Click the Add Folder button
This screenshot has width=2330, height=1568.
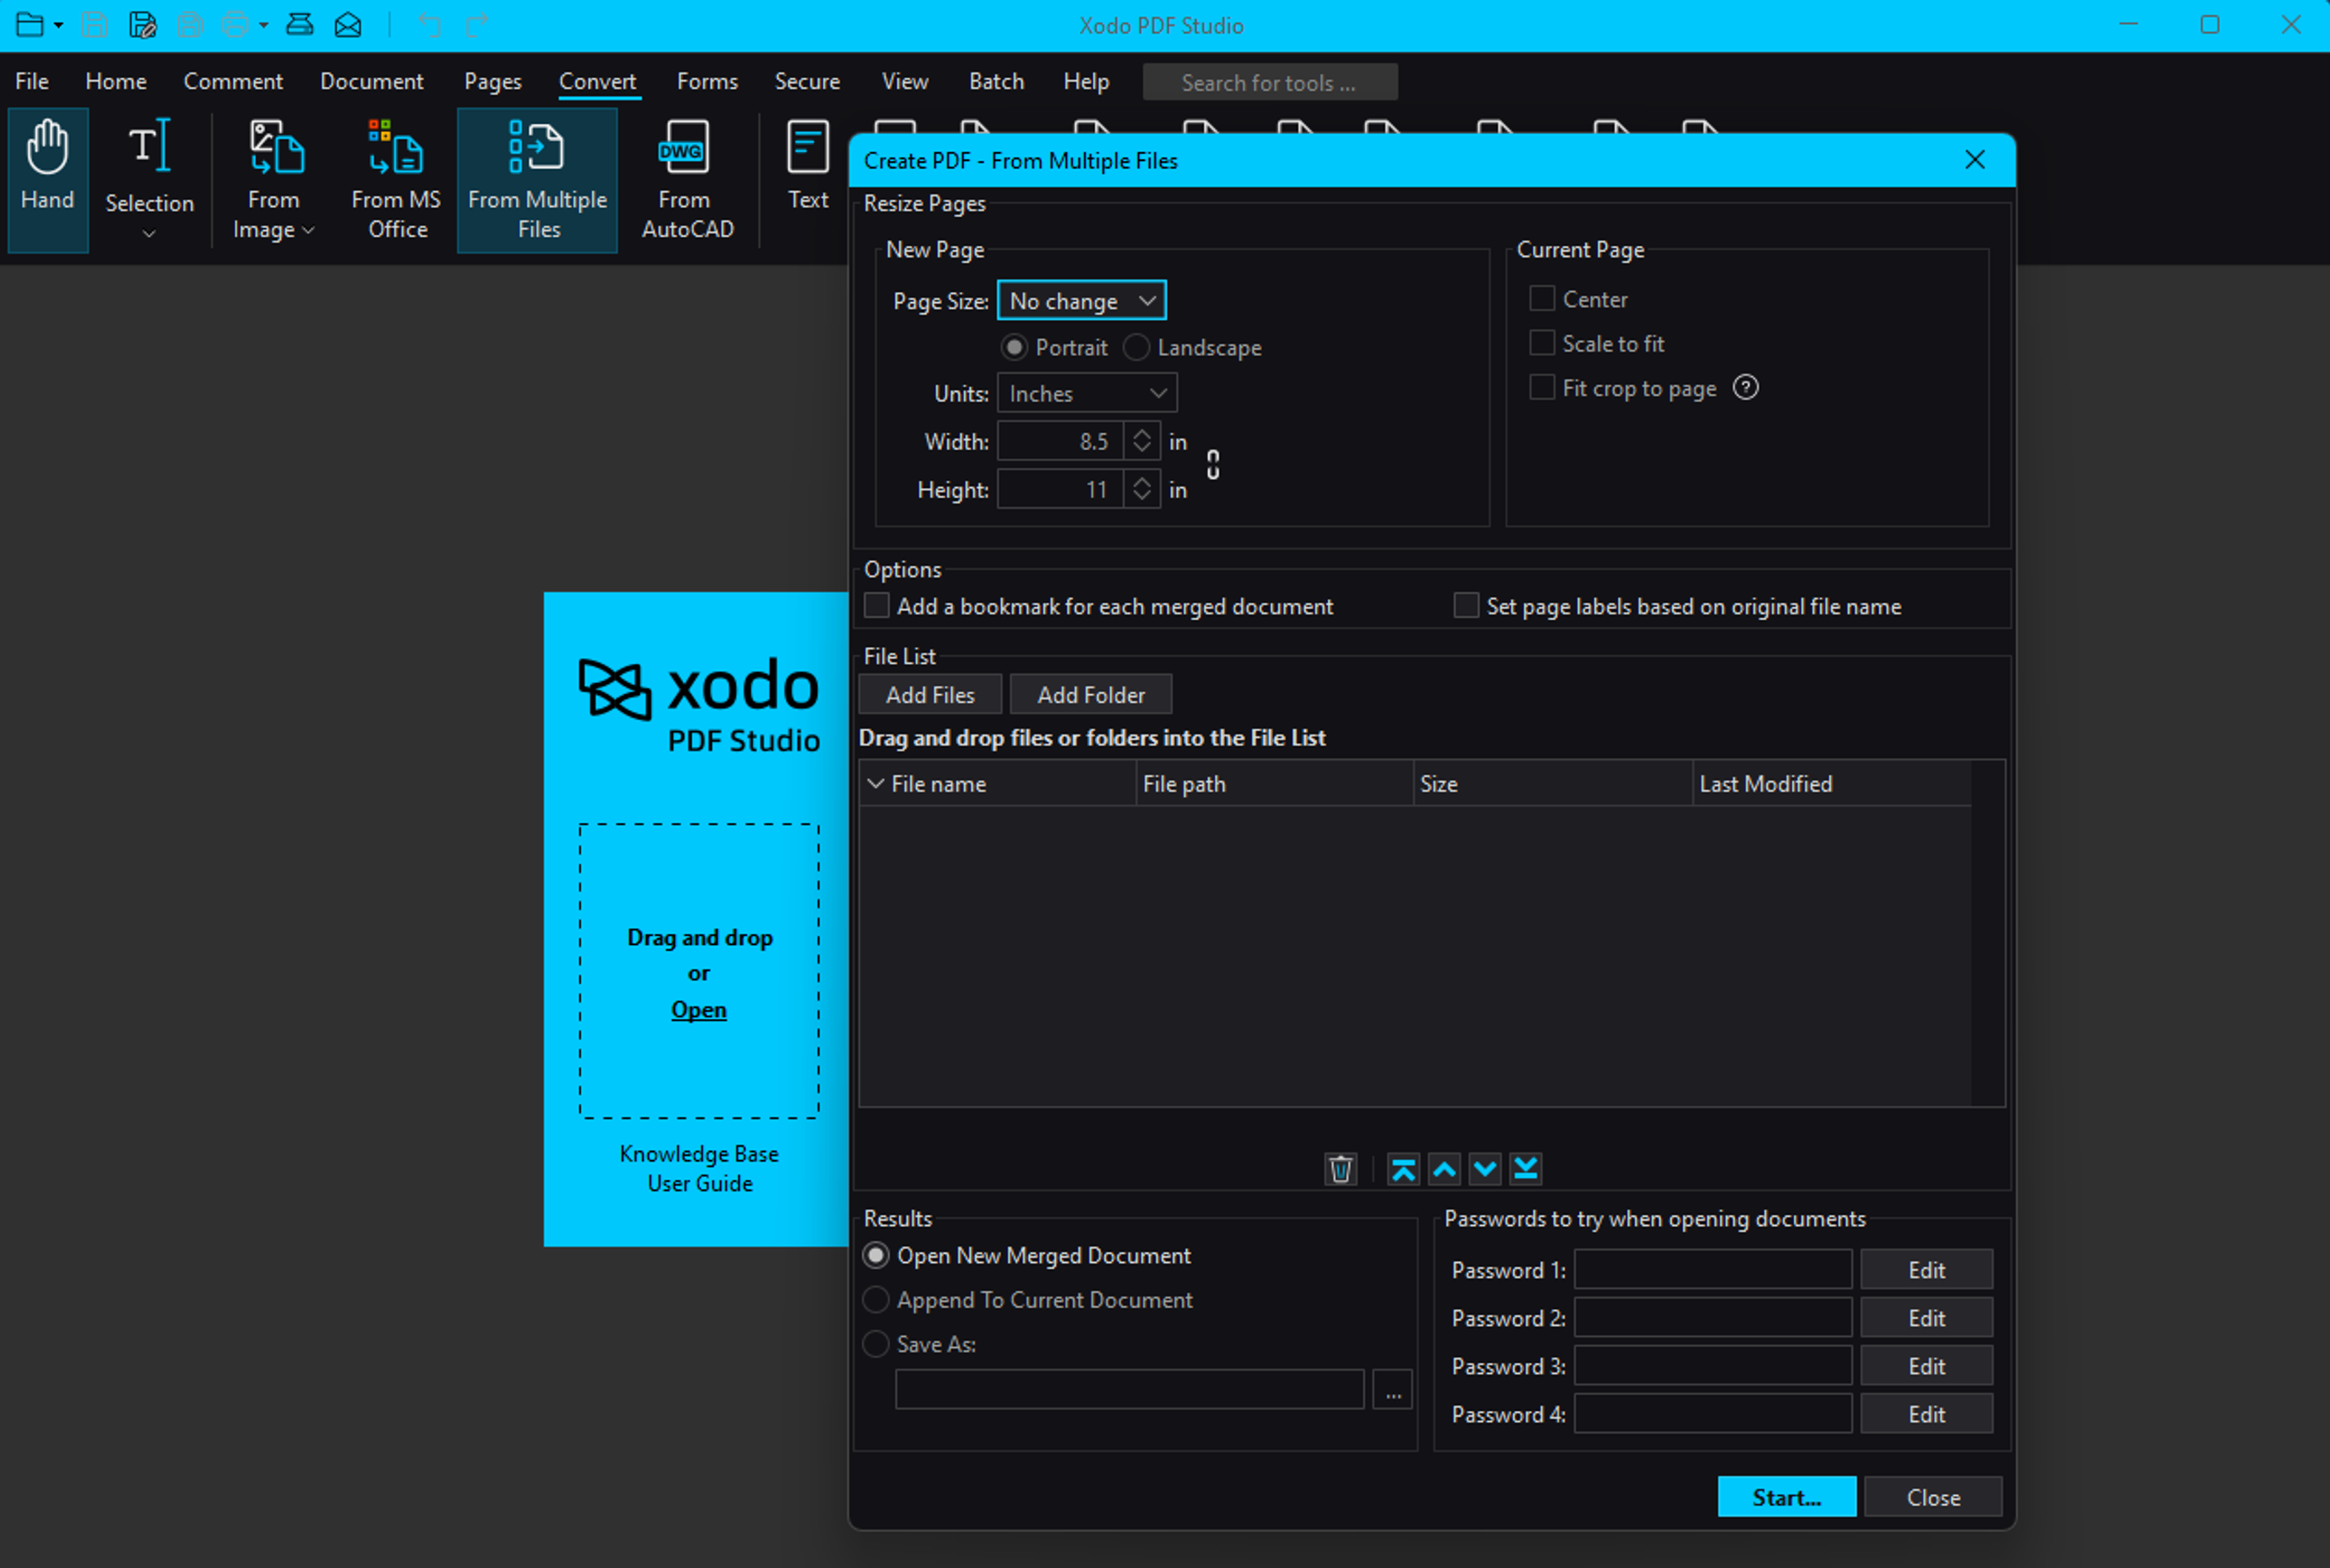click(1091, 694)
